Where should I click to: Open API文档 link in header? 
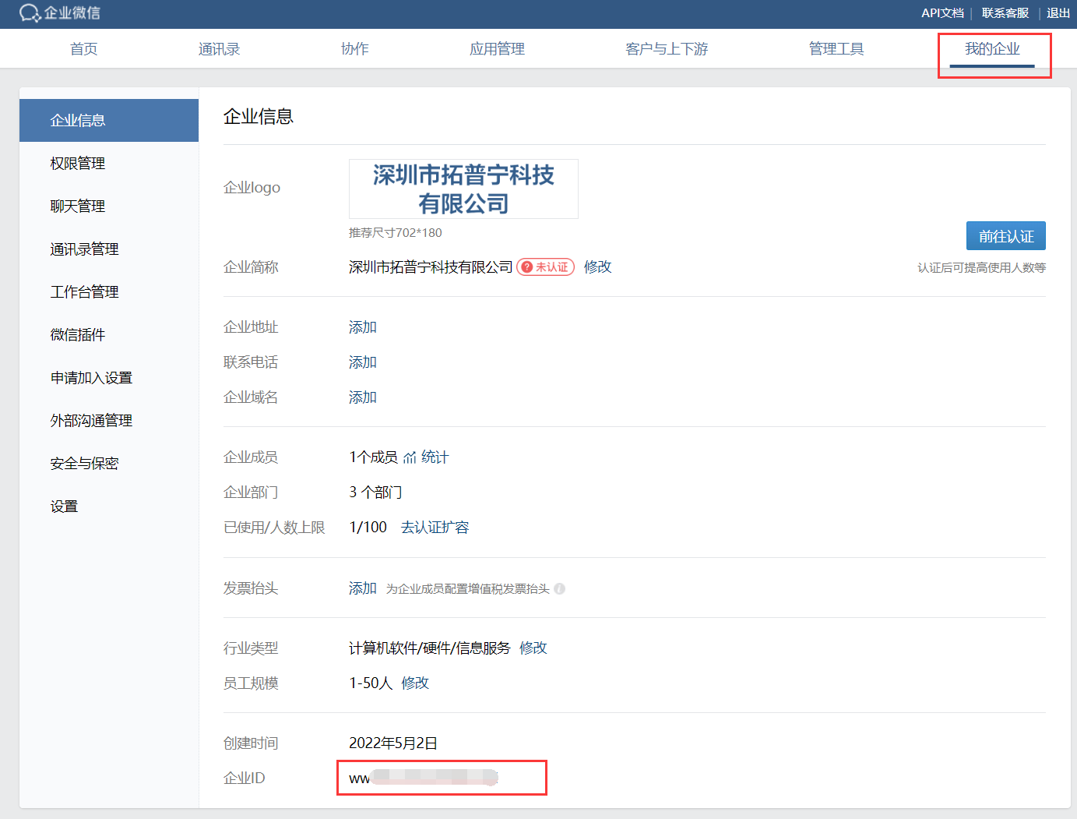(x=942, y=13)
